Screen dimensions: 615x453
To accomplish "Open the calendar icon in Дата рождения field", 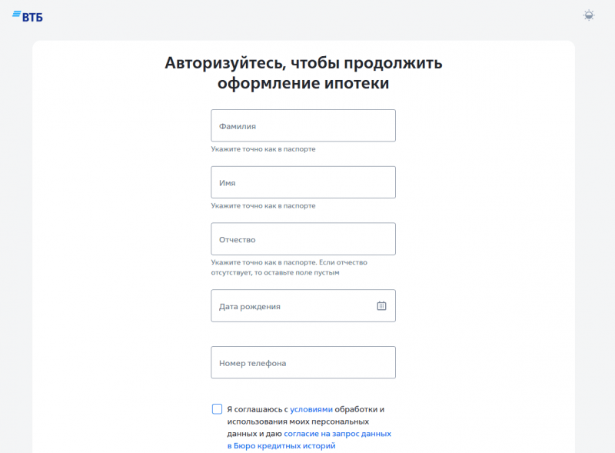I will coord(381,305).
